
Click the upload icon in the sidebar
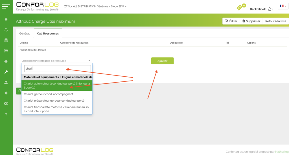(x=6, y=83)
